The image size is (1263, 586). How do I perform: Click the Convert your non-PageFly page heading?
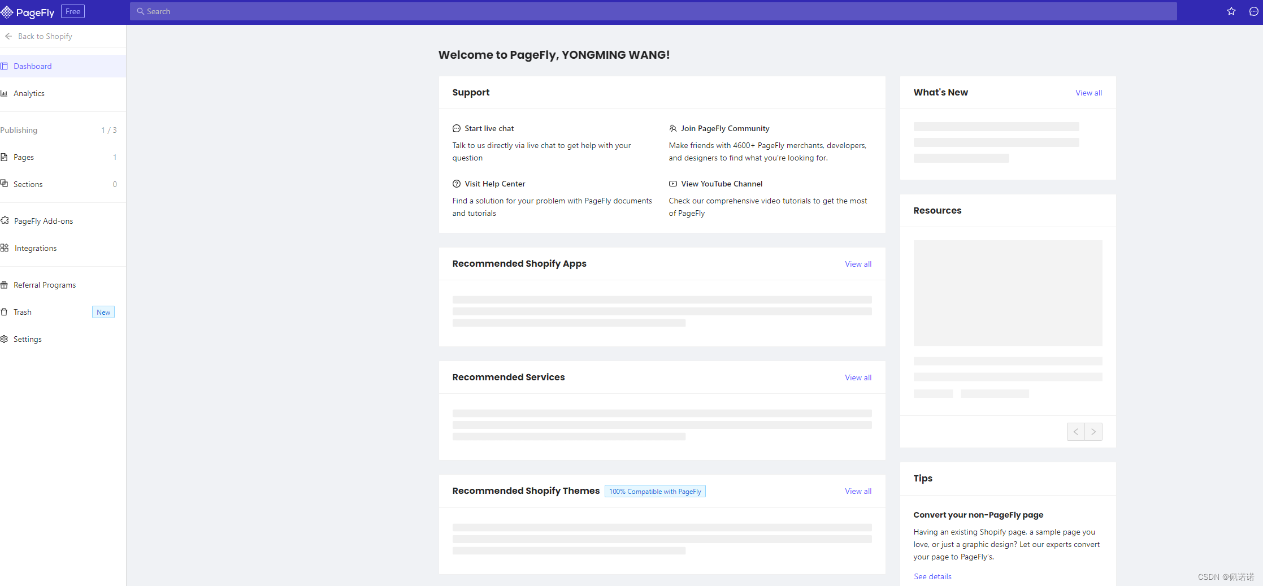tap(978, 515)
